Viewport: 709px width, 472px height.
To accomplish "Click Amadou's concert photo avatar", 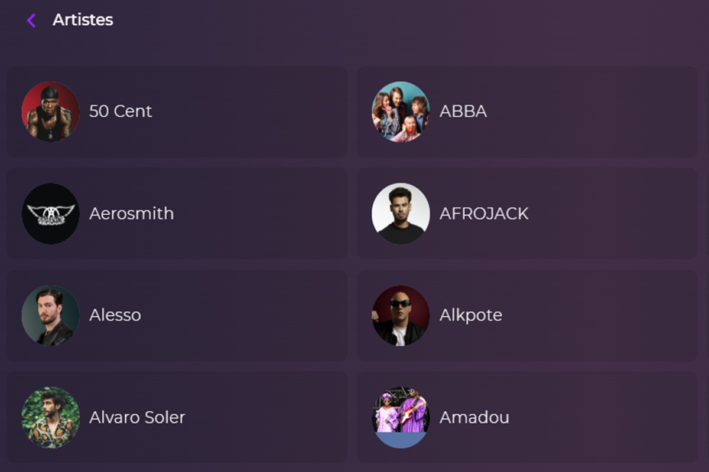I will pyautogui.click(x=400, y=417).
